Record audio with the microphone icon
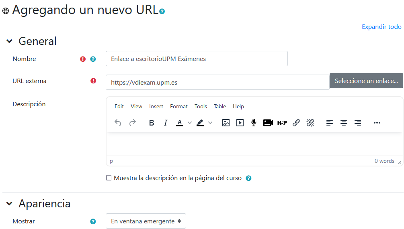Screen dimensions: 404x229 tap(254, 123)
